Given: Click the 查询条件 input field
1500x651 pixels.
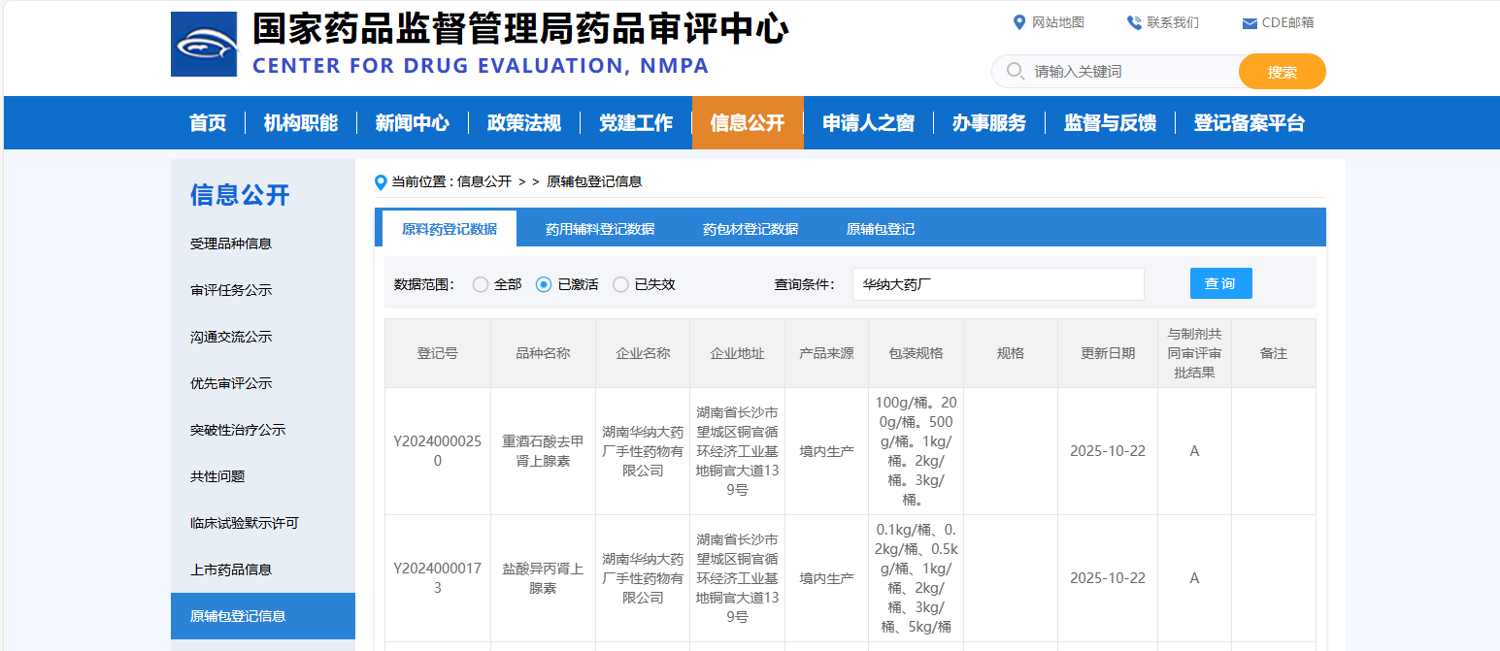Looking at the screenshot, I should [997, 283].
